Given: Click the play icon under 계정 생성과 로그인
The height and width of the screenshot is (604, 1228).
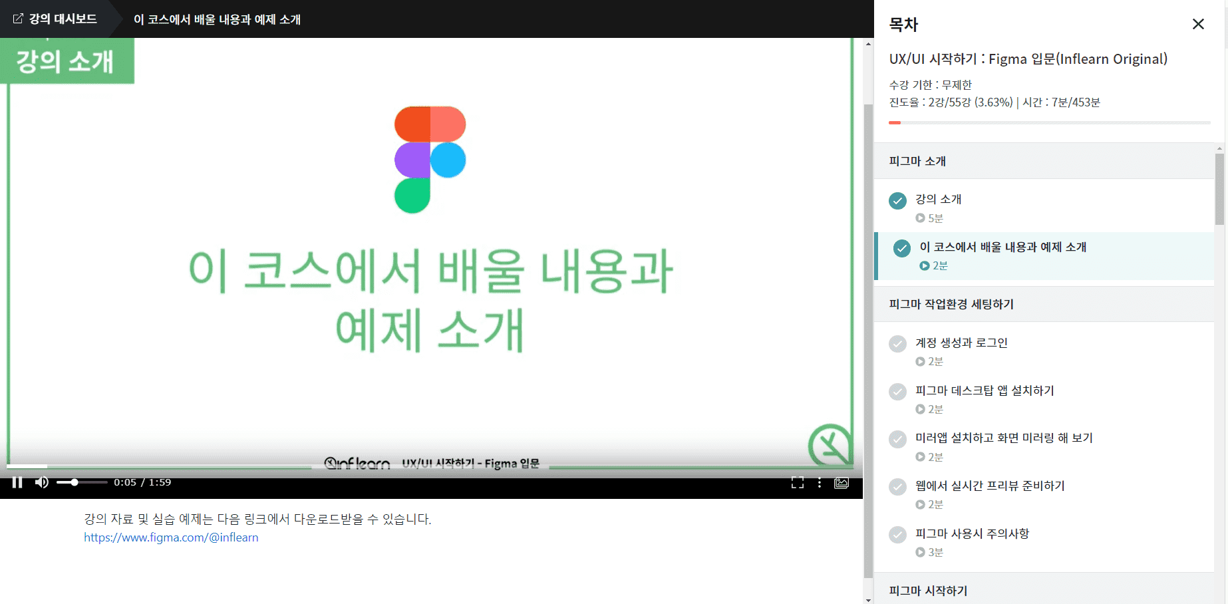Looking at the screenshot, I should (x=920, y=362).
